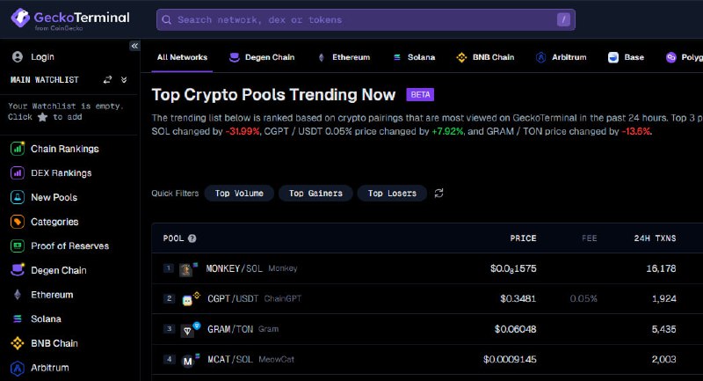Click the $0.06048 price value
This screenshot has height=381, width=703.
click(x=515, y=329)
